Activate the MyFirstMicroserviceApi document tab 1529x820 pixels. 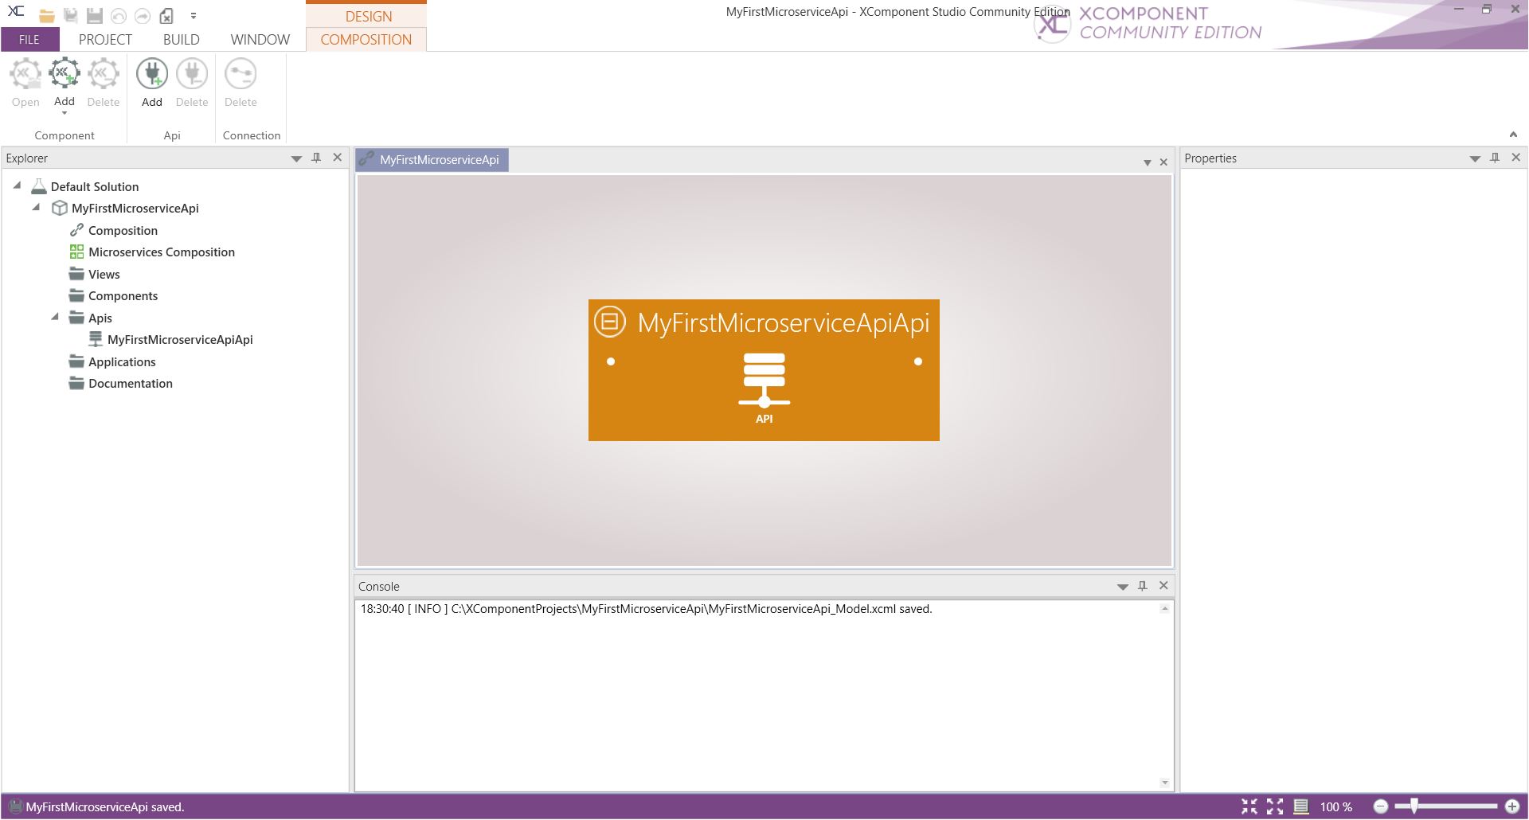(432, 159)
